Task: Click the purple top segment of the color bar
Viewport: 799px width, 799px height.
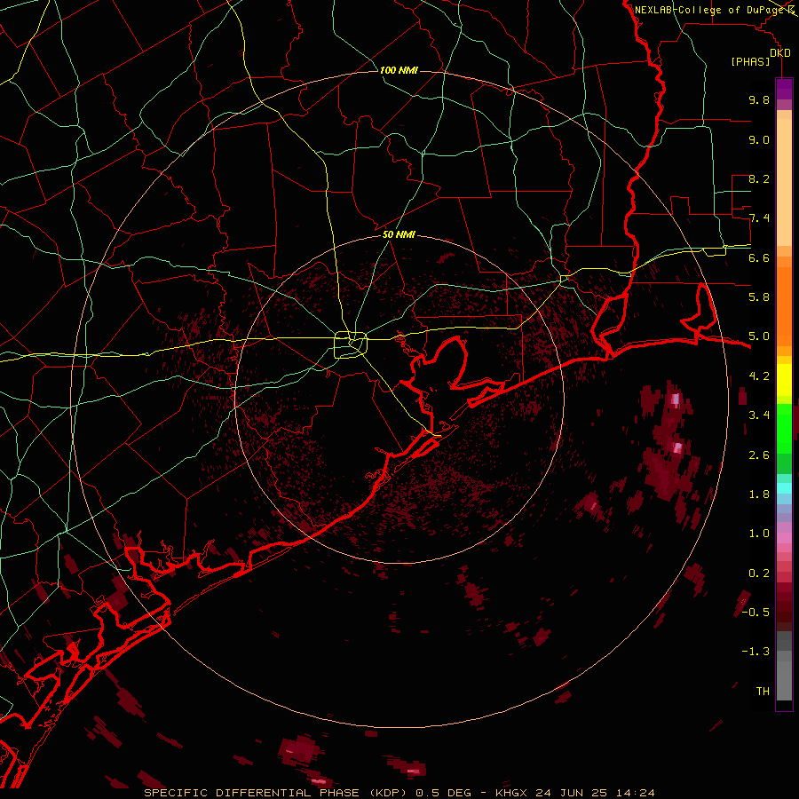Action: pos(784,89)
